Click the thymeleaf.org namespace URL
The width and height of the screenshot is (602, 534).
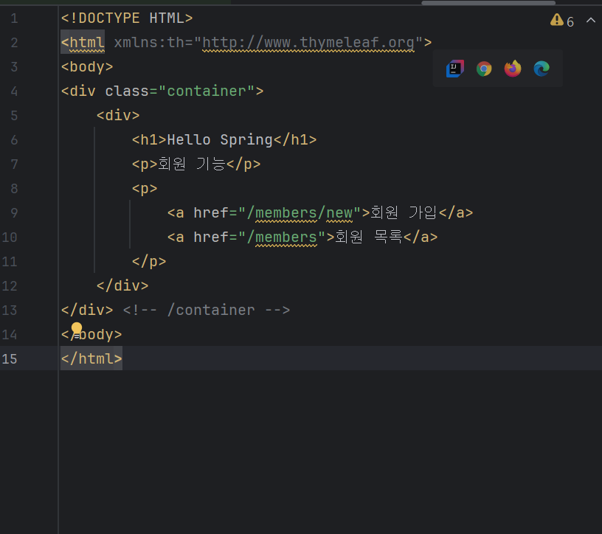308,43
